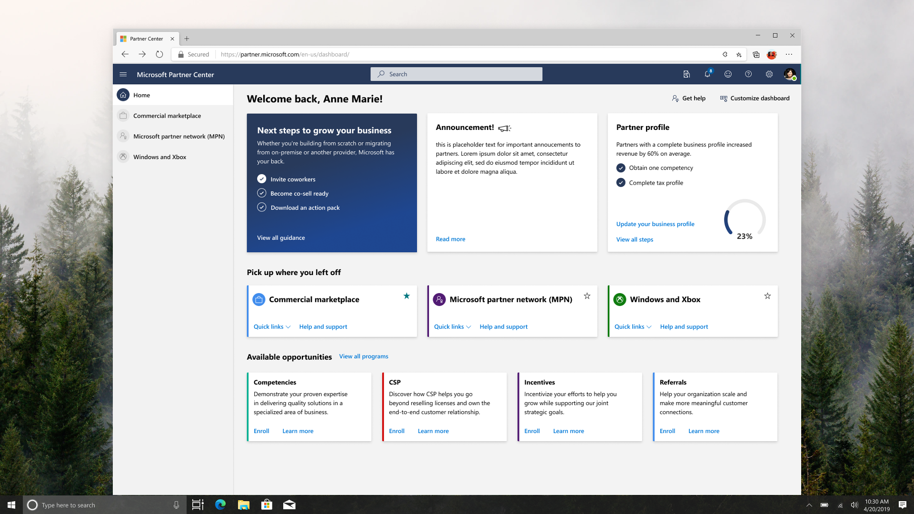The height and width of the screenshot is (514, 914).
Task: Toggle favorite star for Microsoft partner network
Action: pyautogui.click(x=587, y=296)
